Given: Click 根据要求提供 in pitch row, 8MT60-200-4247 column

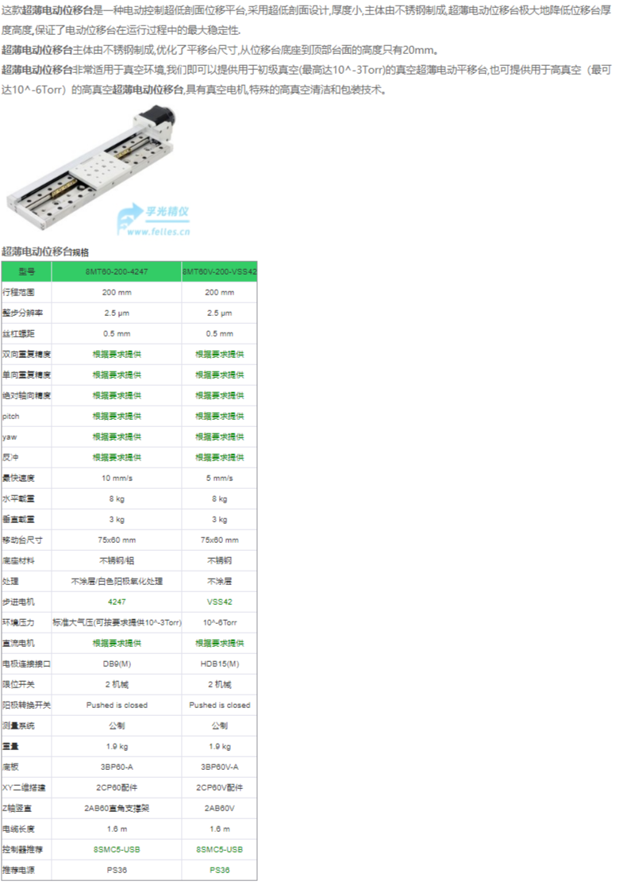Looking at the screenshot, I should 117,416.
